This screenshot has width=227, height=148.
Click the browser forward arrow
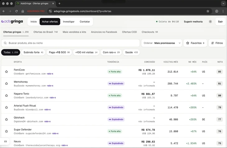coord(10,11)
